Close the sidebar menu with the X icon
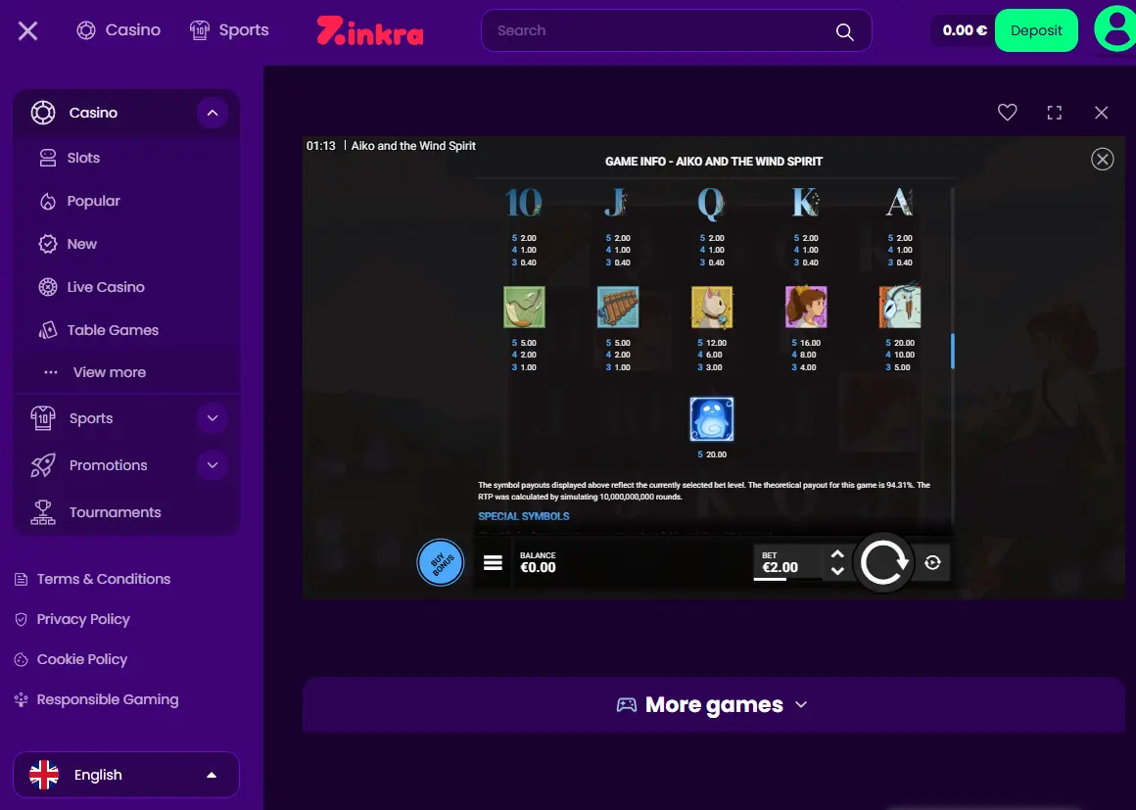Screen dimensions: 1136x810 27,30
